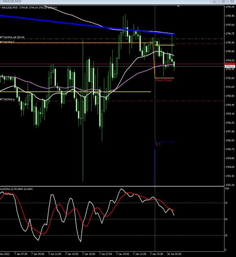Click the 7 Jan 23:30 time label
This screenshot has height=257, width=236.
coord(157,254)
